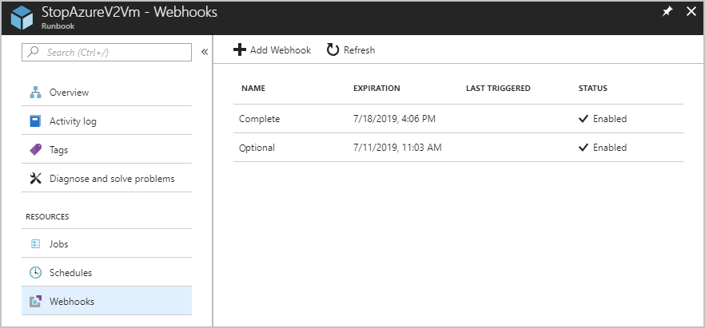
Task: Click the purple Tags icon
Action: click(35, 149)
